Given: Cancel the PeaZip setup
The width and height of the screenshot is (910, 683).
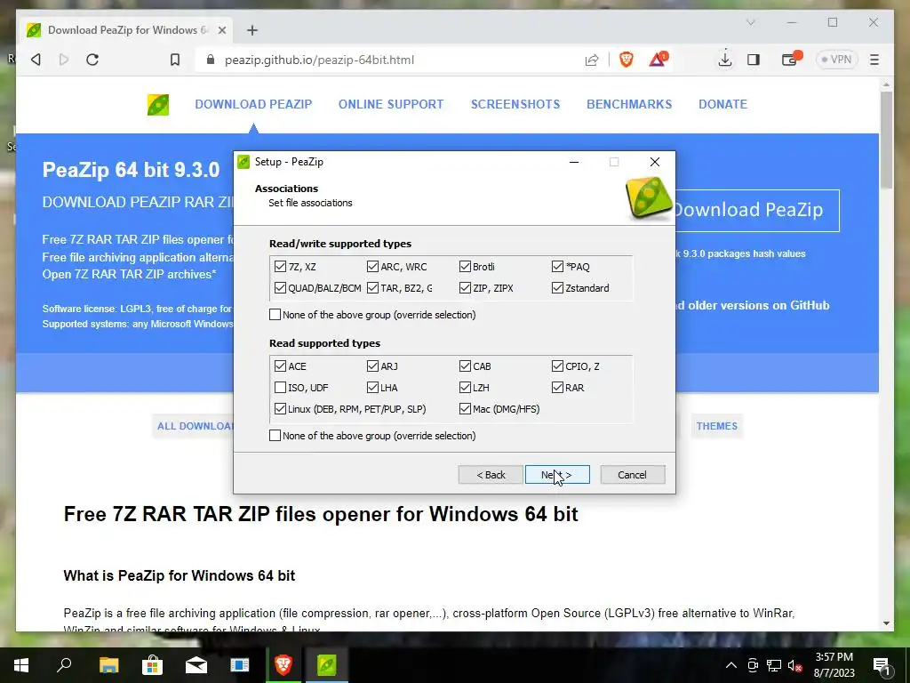Looking at the screenshot, I should pos(632,475).
